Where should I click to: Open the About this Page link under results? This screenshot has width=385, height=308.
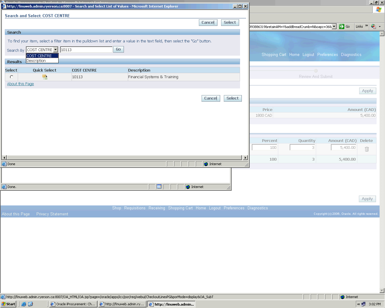(20, 84)
